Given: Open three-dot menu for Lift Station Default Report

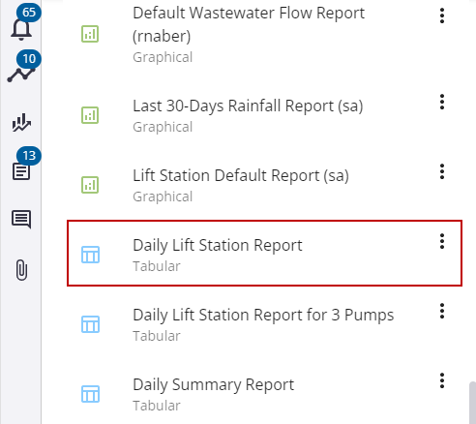Looking at the screenshot, I should tap(442, 171).
